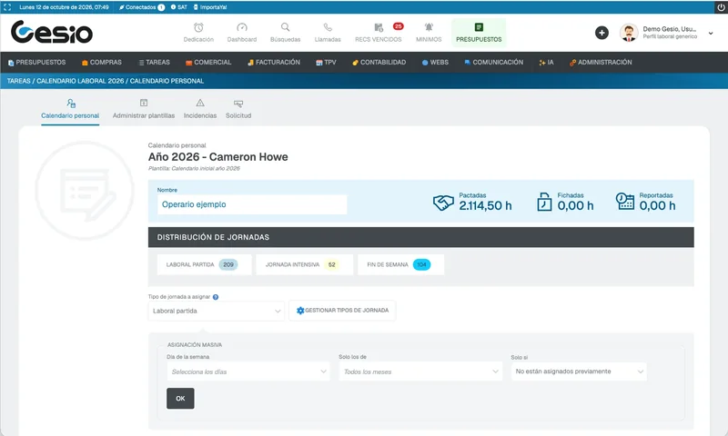
Task: Open the Todos los meses dropdown
Action: pyautogui.click(x=420, y=372)
